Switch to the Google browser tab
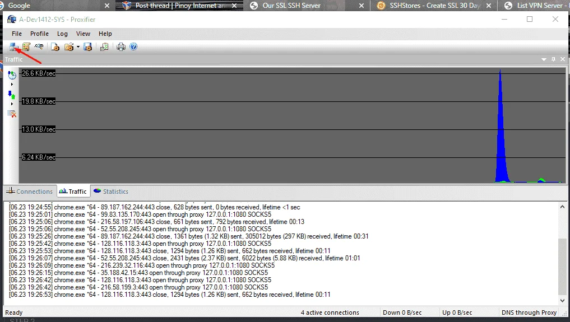Viewport: 570px width, 322px height. [54, 6]
